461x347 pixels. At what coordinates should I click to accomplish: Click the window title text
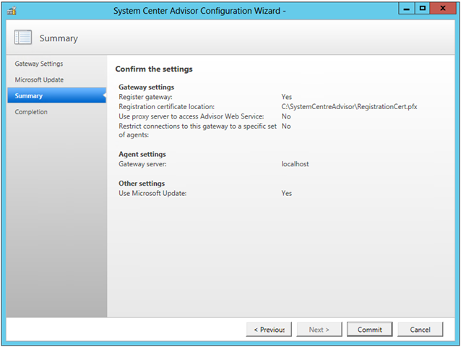199,11
